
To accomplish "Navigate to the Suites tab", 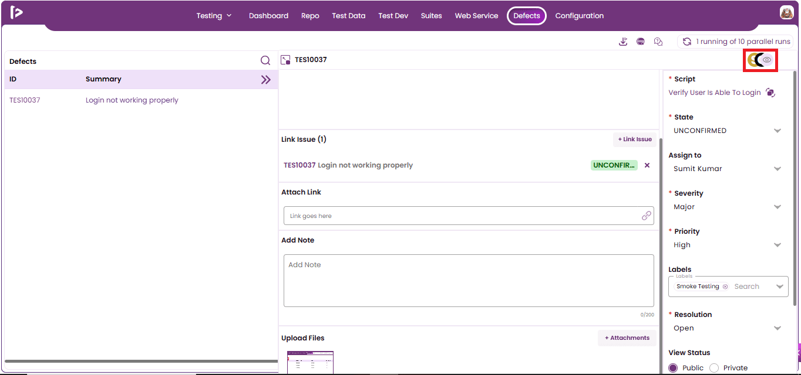I will pyautogui.click(x=432, y=16).
